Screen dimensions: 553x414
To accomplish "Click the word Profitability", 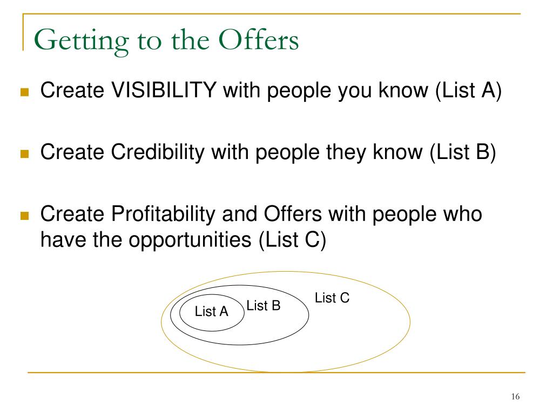I will point(163,214).
